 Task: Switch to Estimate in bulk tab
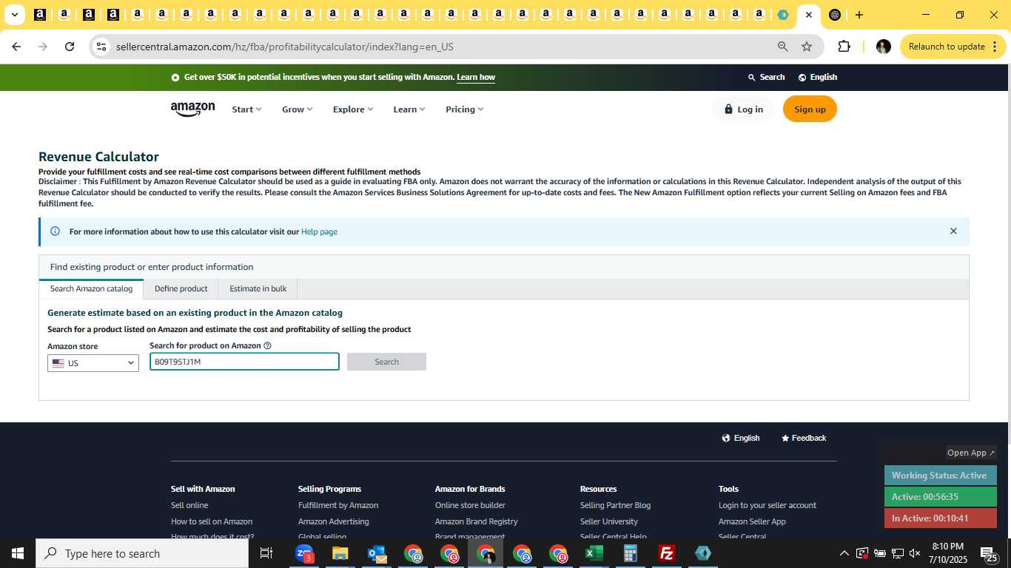click(258, 288)
